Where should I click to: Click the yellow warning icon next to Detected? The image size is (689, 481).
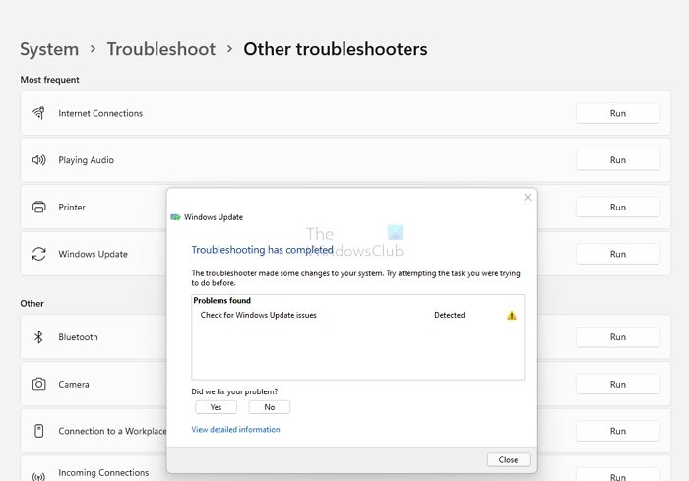pyautogui.click(x=512, y=316)
